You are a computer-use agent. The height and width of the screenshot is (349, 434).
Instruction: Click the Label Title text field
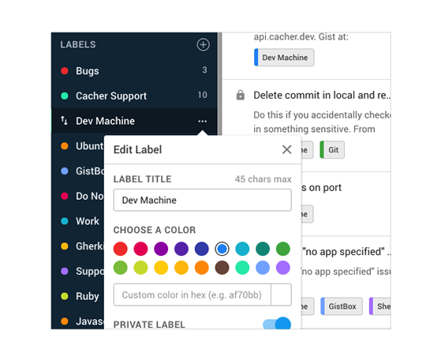[x=202, y=200]
